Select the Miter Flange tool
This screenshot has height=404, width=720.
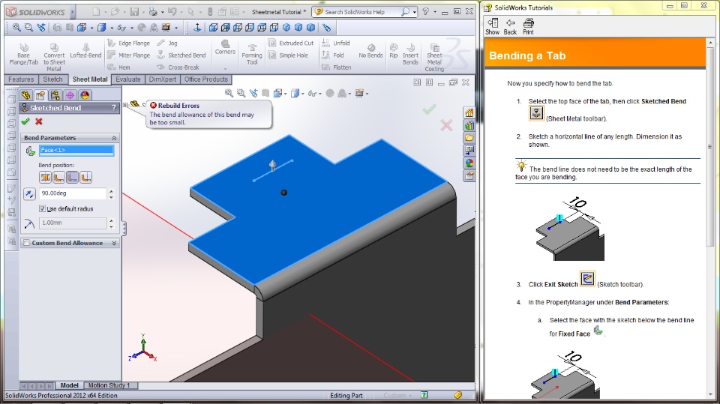point(128,55)
